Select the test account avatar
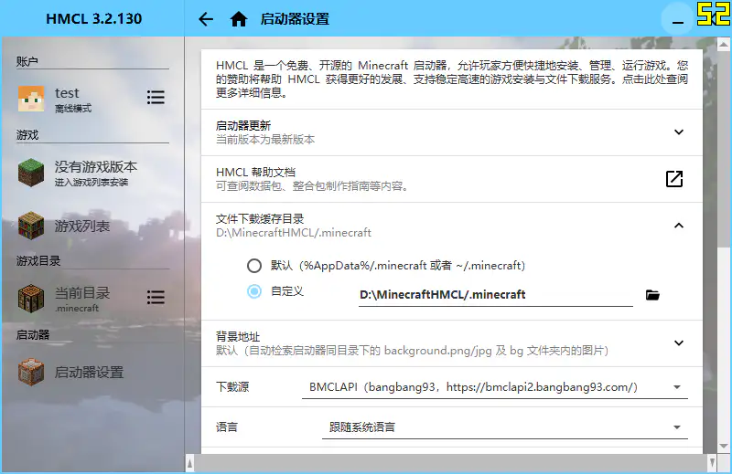Screen dimensions: 732x474 pyautogui.click(x=31, y=99)
